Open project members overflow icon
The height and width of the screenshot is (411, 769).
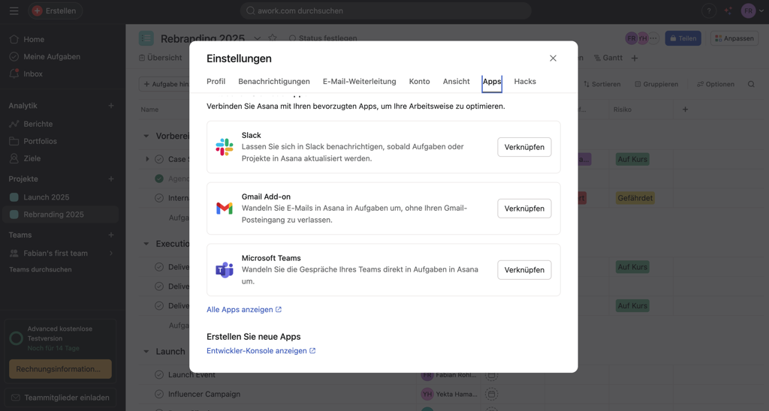click(654, 38)
